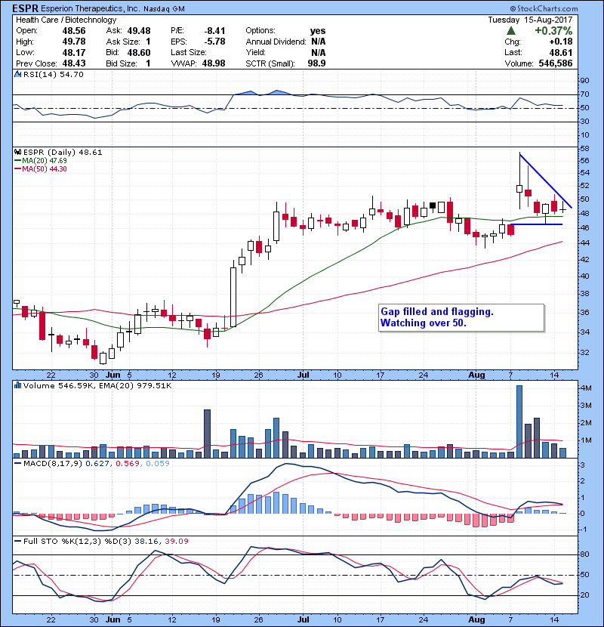Select the Prev Close value 48.43
604x627 pixels.
click(x=74, y=63)
